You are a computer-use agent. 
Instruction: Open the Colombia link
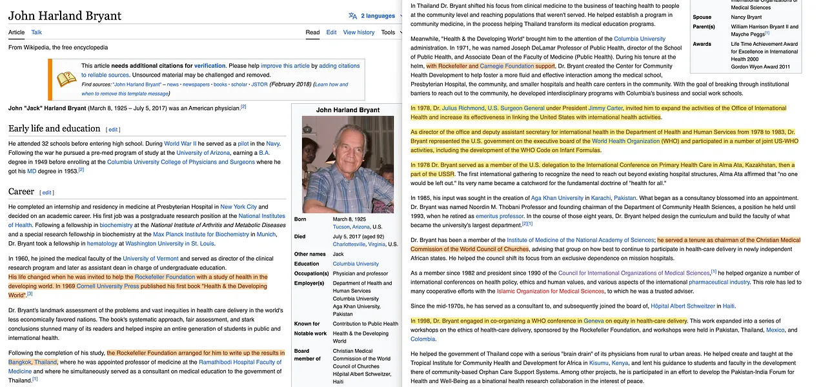(423, 339)
